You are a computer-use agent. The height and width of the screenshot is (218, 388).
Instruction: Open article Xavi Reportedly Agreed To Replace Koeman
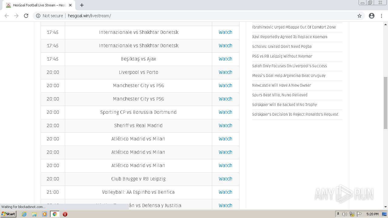tap(289, 37)
